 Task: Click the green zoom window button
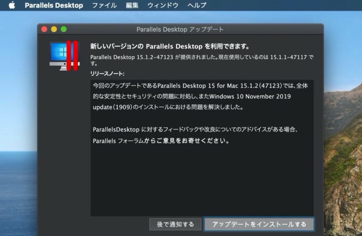tap(64, 29)
